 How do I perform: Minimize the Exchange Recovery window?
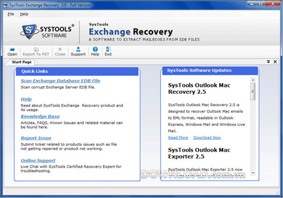[x=252, y=4]
